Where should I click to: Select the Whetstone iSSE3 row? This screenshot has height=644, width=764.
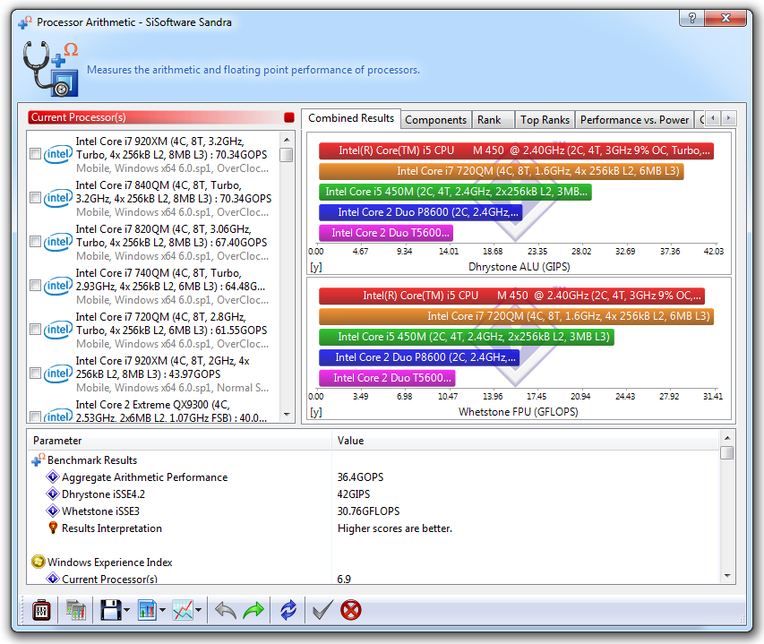click(x=373, y=511)
